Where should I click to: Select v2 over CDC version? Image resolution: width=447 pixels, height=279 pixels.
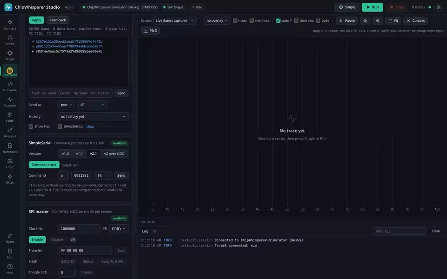coord(114,153)
